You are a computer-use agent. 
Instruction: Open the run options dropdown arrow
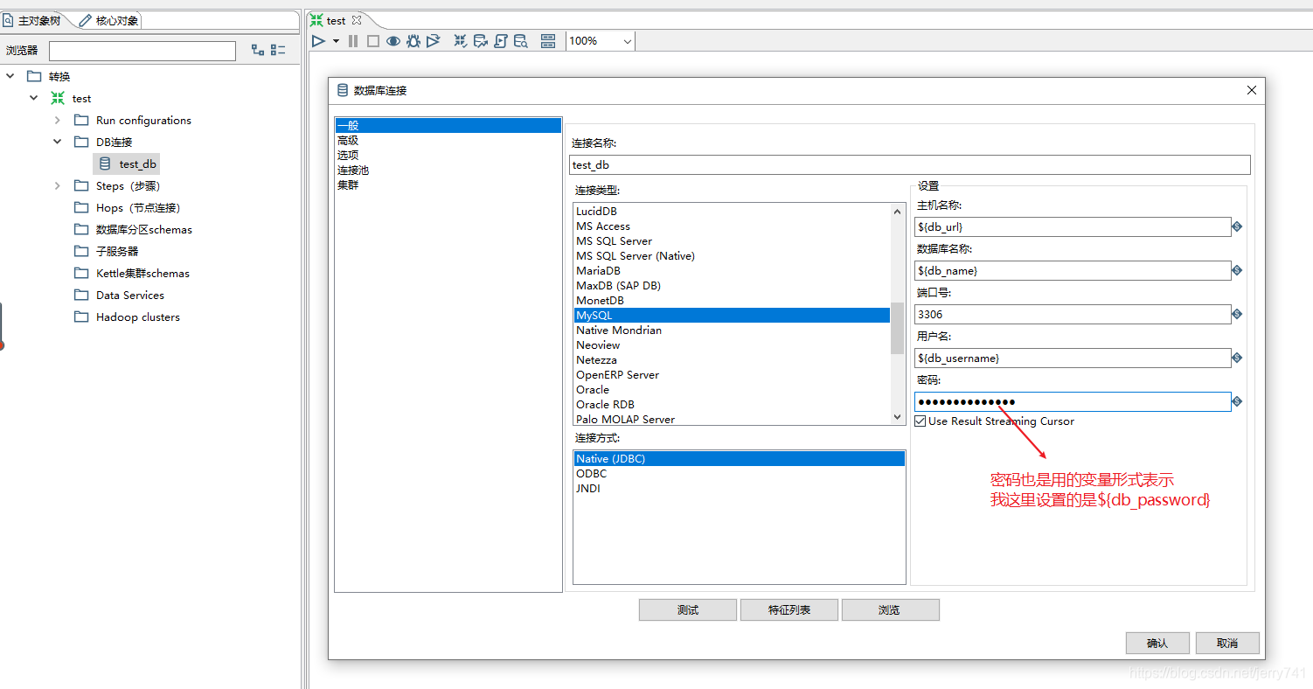[x=336, y=41]
